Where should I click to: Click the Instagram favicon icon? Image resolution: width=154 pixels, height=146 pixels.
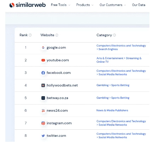click(x=43, y=123)
